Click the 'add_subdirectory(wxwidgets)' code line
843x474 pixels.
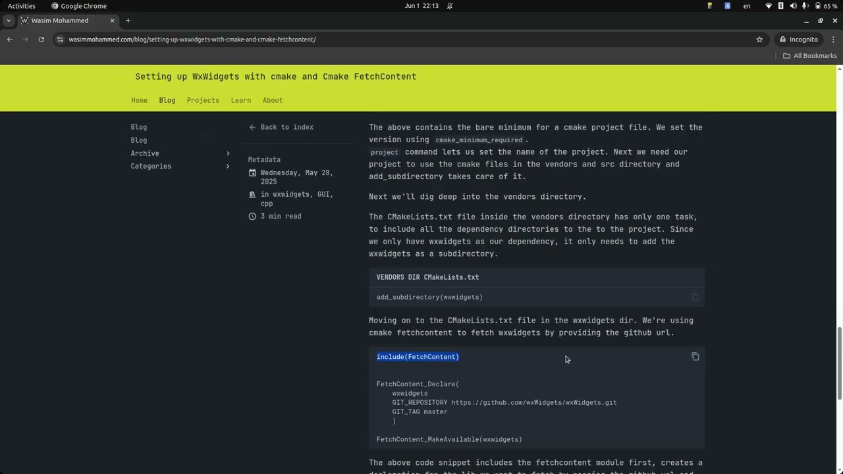[x=429, y=297]
